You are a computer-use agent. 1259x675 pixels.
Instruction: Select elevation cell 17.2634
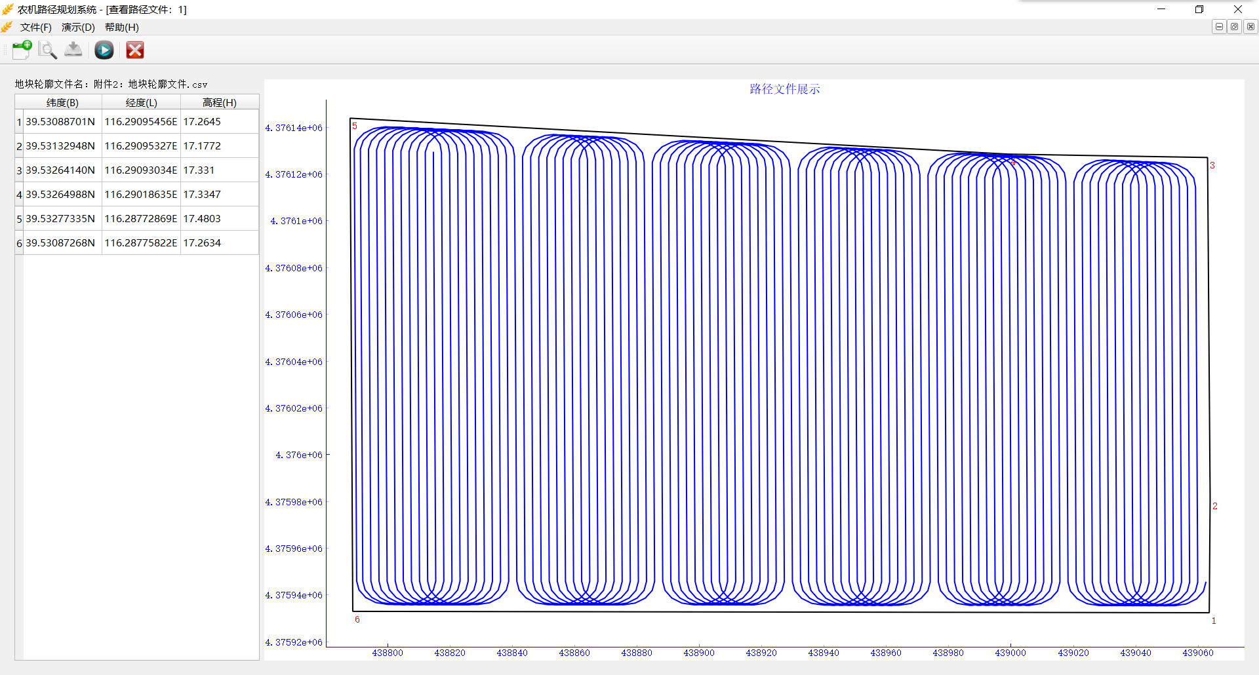220,243
